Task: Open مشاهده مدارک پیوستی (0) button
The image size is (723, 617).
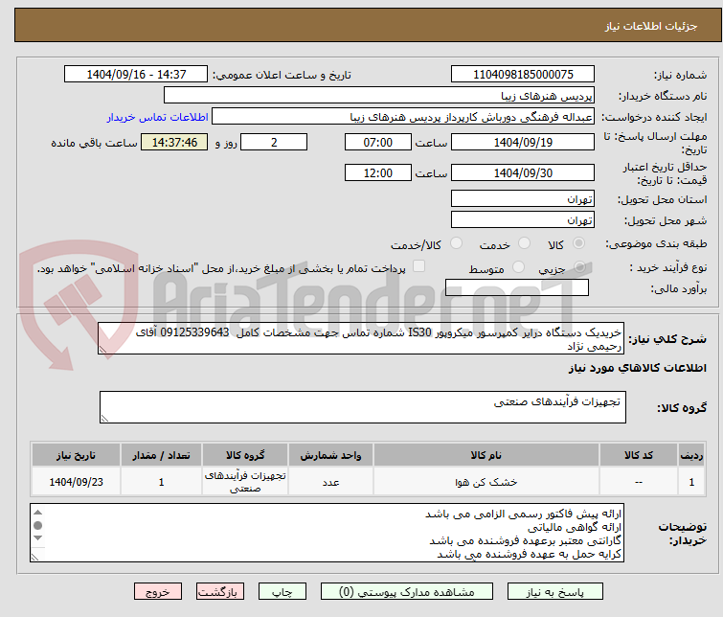Action: click(x=407, y=592)
